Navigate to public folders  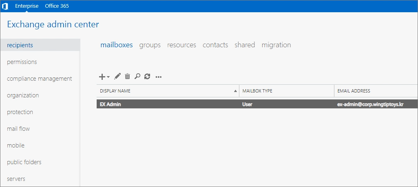24,162
